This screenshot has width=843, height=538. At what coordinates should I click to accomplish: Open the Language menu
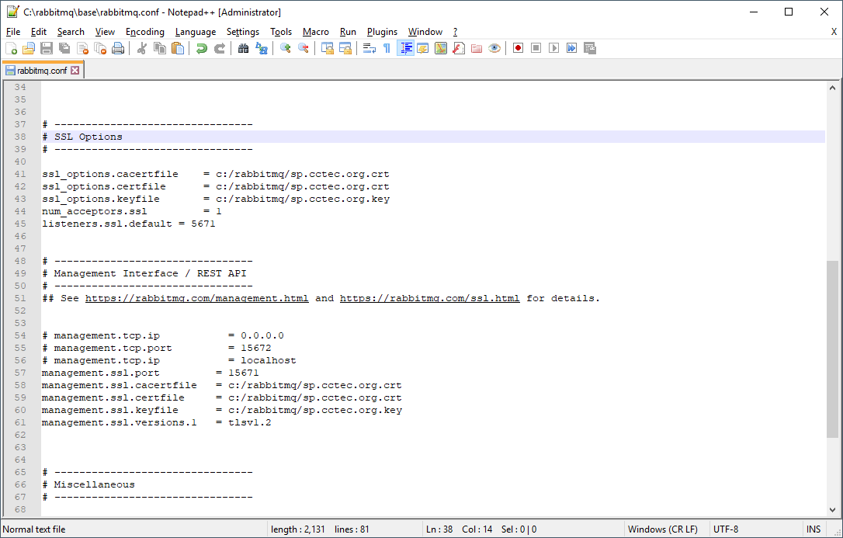(196, 32)
